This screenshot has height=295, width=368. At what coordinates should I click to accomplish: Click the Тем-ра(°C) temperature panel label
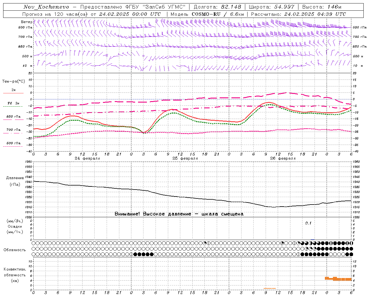click(x=14, y=82)
